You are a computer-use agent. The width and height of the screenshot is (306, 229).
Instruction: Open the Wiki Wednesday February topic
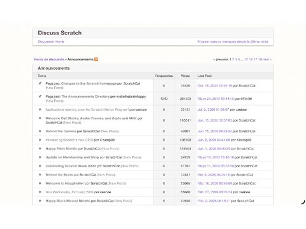[x=69, y=192]
